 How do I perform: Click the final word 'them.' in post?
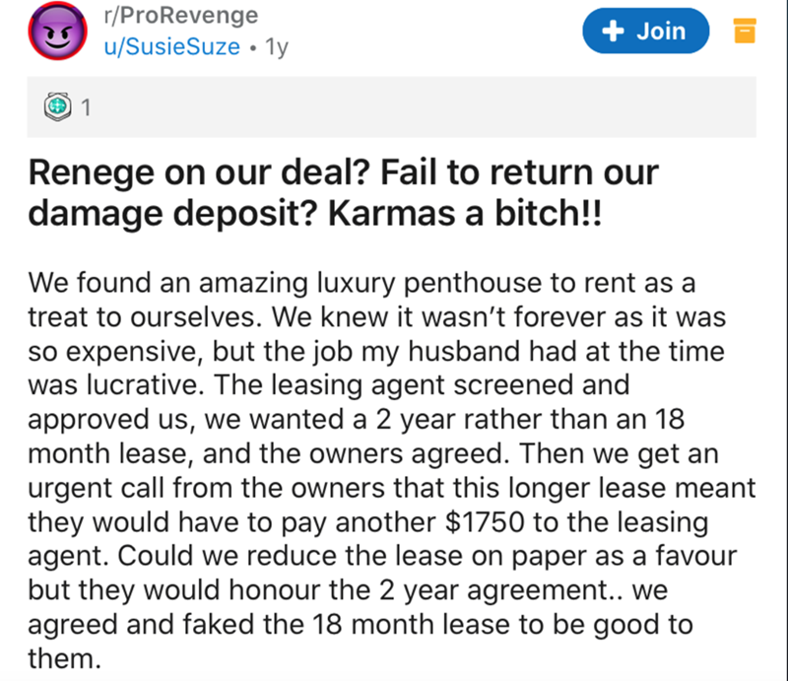point(64,658)
